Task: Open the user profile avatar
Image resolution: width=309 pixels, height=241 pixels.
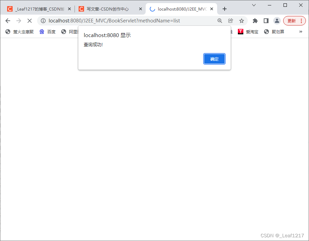Action: point(277,21)
